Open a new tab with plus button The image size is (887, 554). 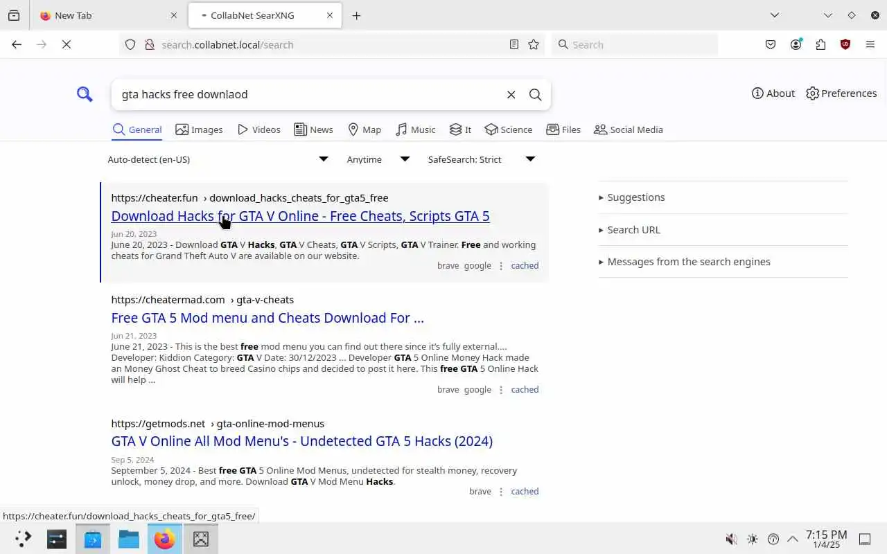[x=356, y=15]
